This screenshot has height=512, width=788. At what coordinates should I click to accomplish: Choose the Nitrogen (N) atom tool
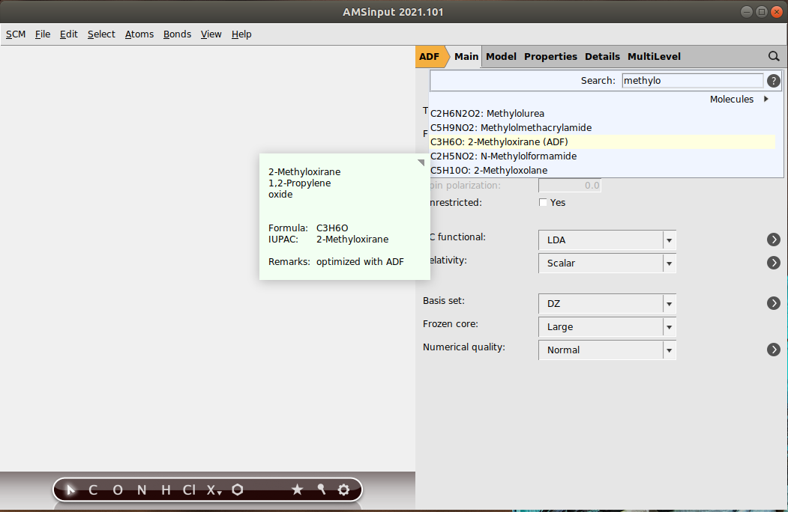pyautogui.click(x=142, y=490)
